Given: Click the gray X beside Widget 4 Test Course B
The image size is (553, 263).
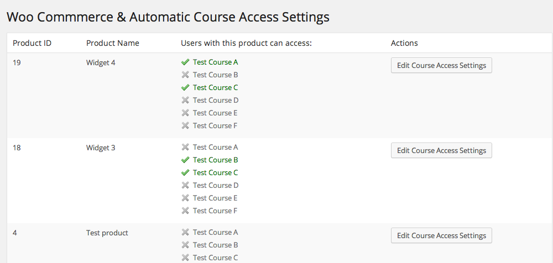Looking at the screenshot, I should (x=185, y=75).
